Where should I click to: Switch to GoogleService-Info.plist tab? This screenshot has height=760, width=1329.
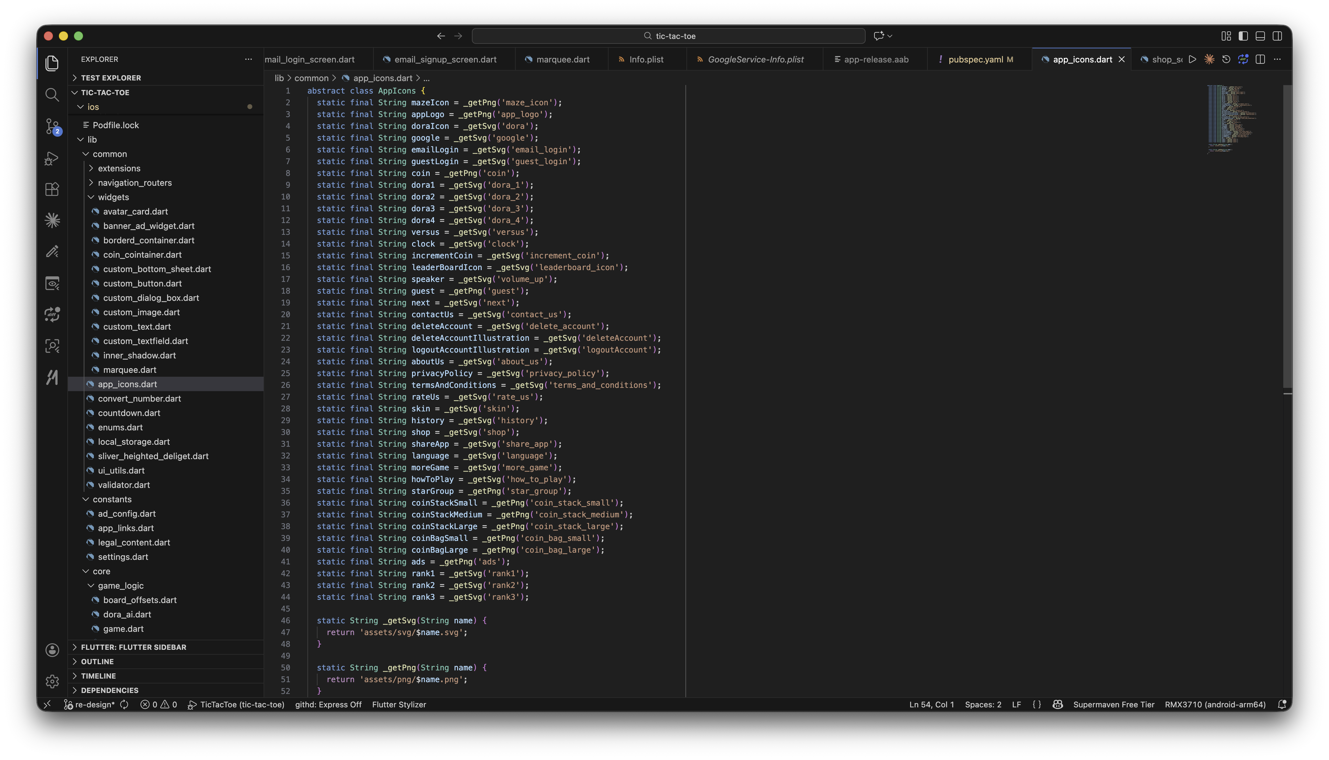[754, 60]
